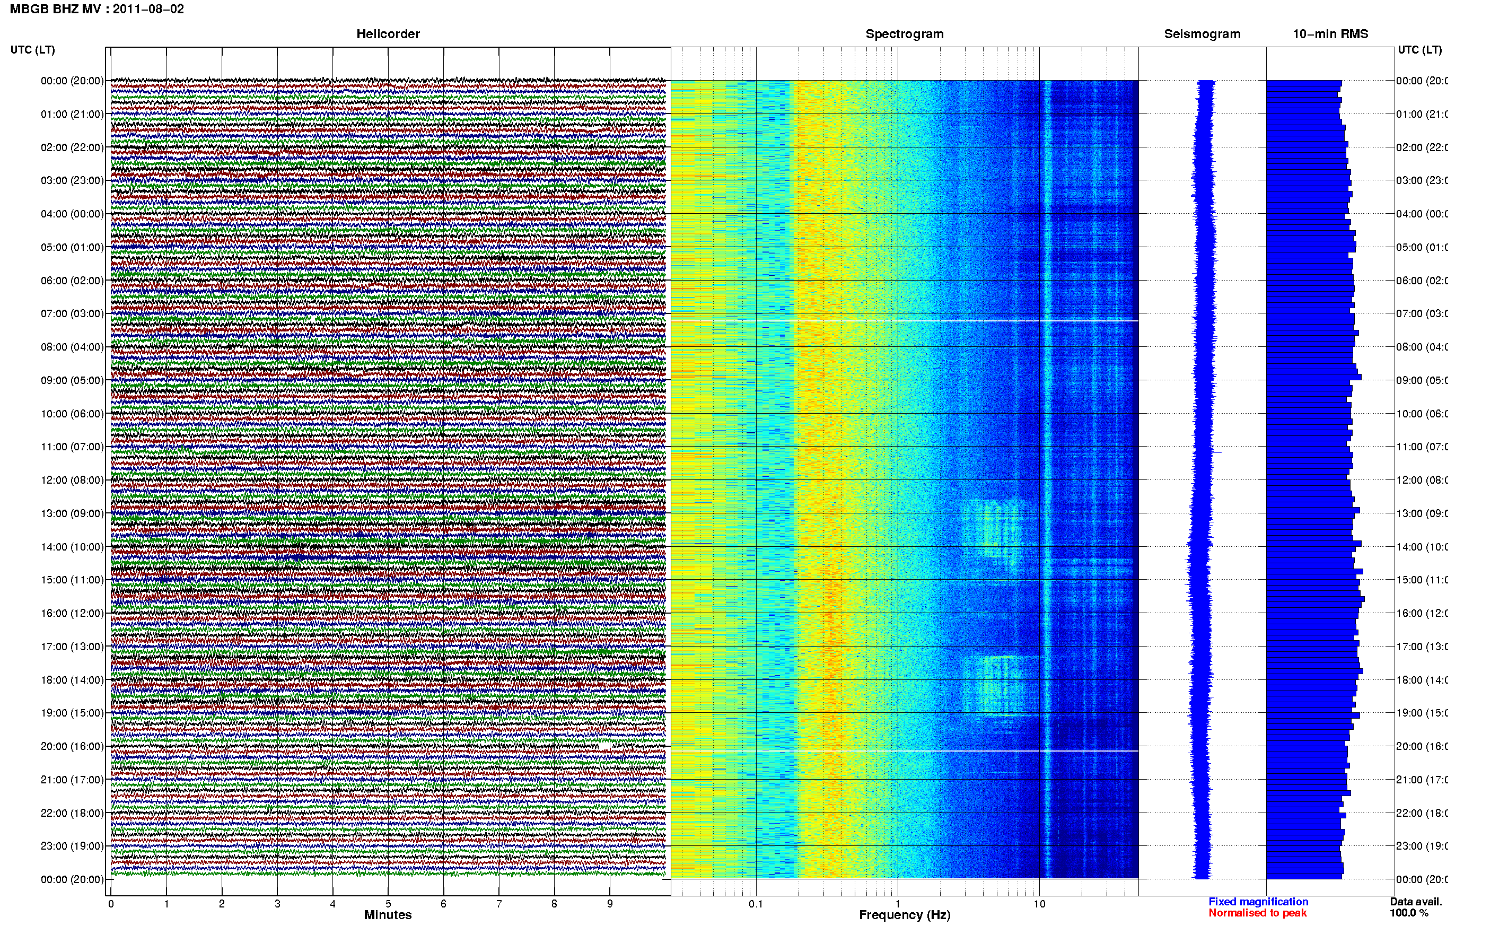Select left time label '22:00 (18:00)'
The width and height of the screenshot is (1508, 943).
[x=72, y=813]
